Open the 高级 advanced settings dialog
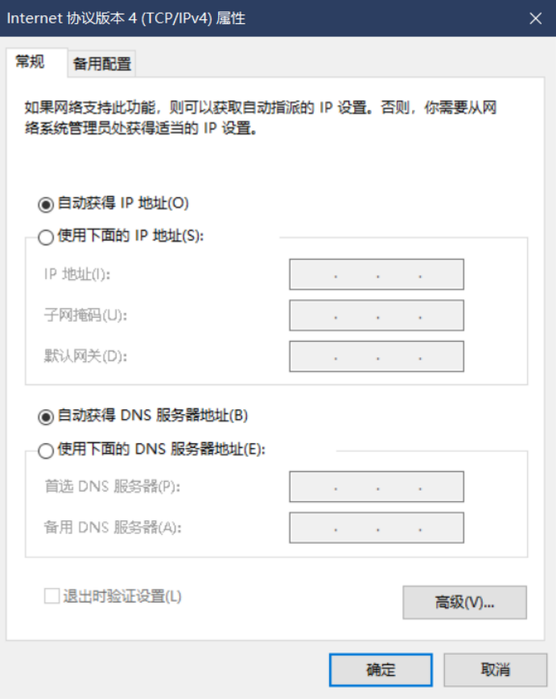556x699 pixels. [x=464, y=602]
